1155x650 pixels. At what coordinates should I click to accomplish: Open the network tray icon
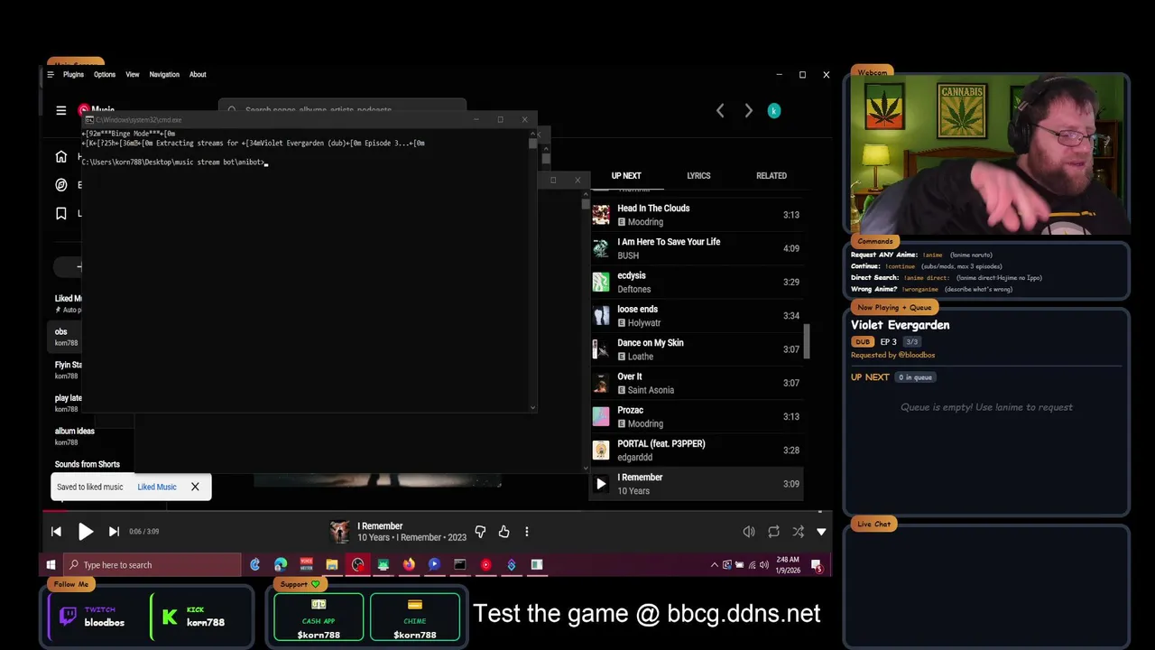click(x=753, y=565)
